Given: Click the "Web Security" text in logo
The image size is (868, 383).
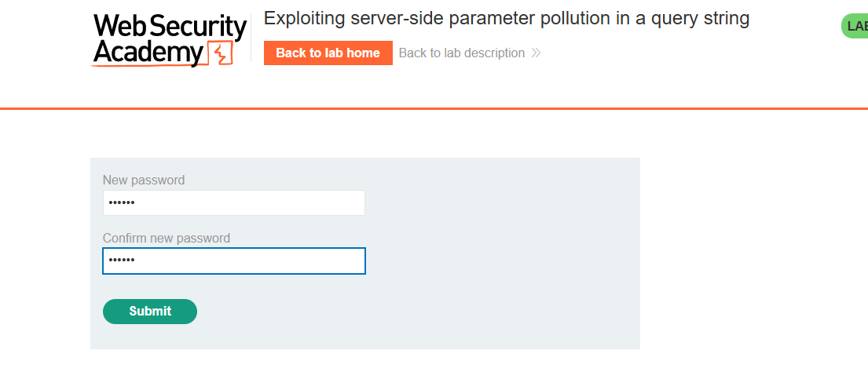Looking at the screenshot, I should (x=170, y=27).
